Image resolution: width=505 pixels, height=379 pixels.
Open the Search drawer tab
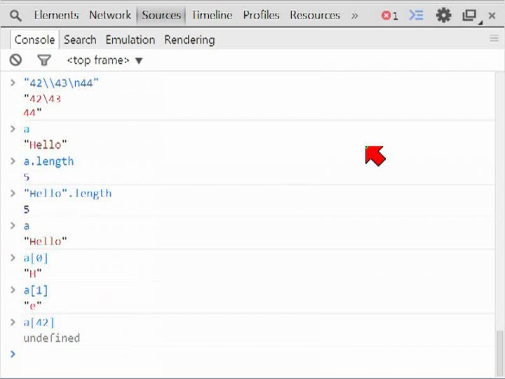(80, 40)
